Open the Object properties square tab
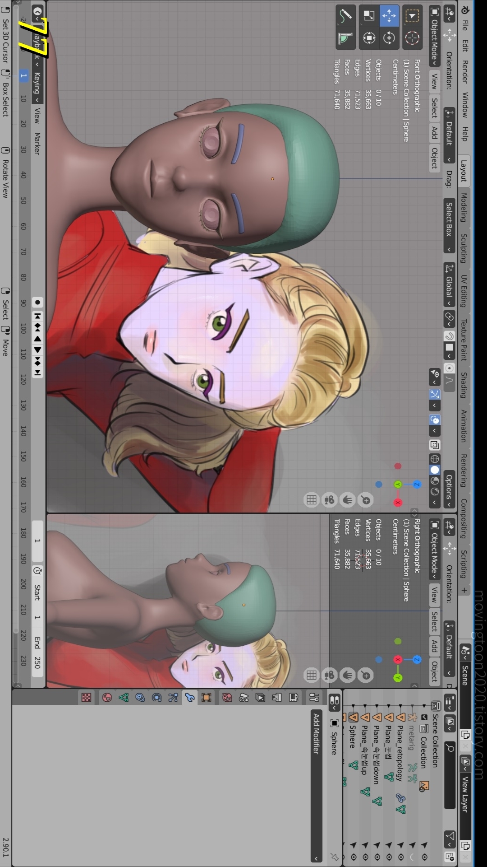This screenshot has height=867, width=487. [206, 698]
